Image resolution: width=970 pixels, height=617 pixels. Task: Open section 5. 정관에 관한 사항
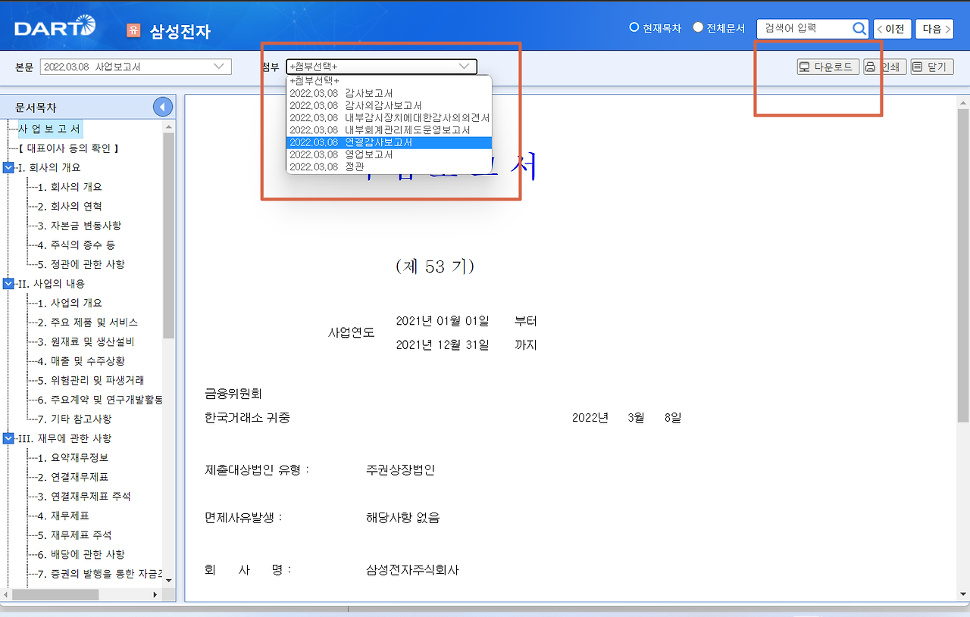coord(81,264)
